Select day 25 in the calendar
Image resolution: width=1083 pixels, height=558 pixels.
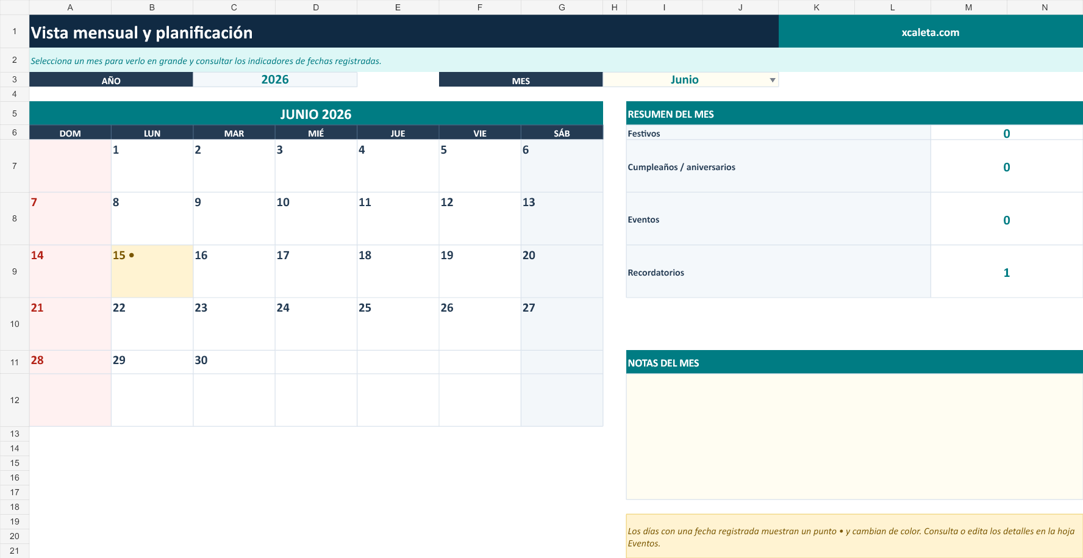398,324
